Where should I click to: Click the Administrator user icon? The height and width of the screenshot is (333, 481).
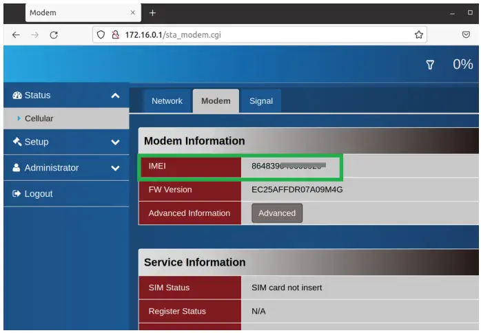pyautogui.click(x=17, y=168)
